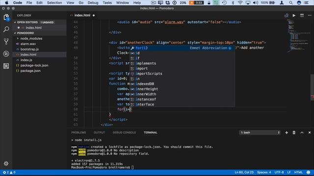Click the run play button in editor toolbar
The width and height of the screenshot is (314, 176).
[294, 15]
